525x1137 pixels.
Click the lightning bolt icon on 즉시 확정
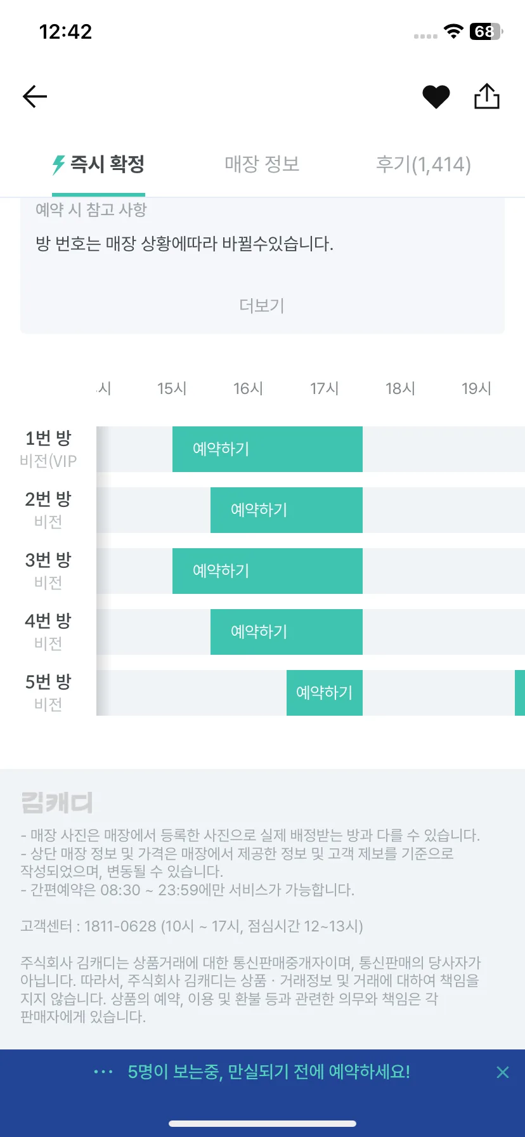tap(58, 165)
